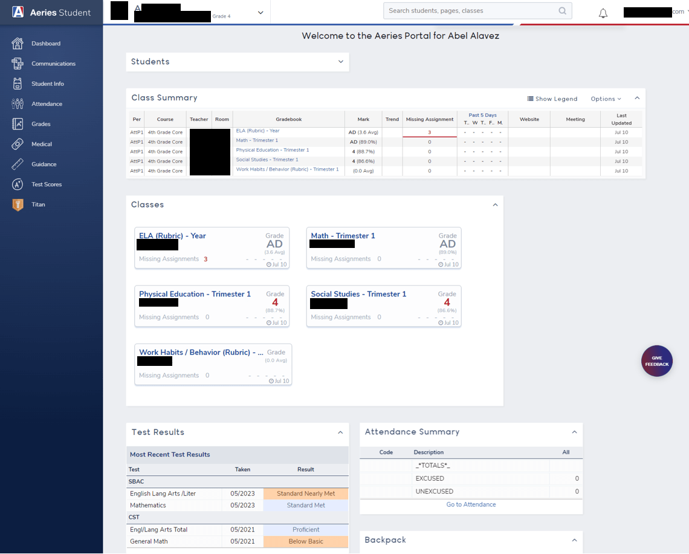Open the Guidance section
This screenshot has height=554, width=689.
coord(44,164)
